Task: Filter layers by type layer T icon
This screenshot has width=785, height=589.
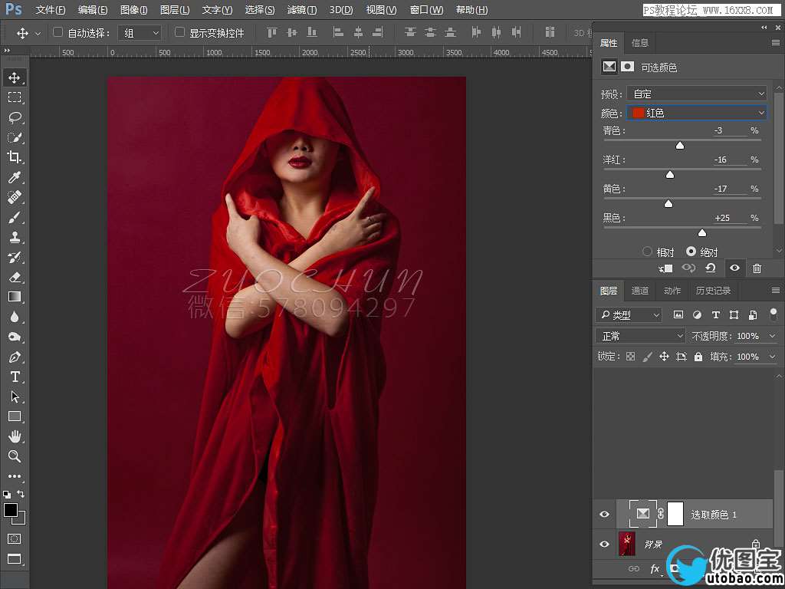Action: point(715,315)
